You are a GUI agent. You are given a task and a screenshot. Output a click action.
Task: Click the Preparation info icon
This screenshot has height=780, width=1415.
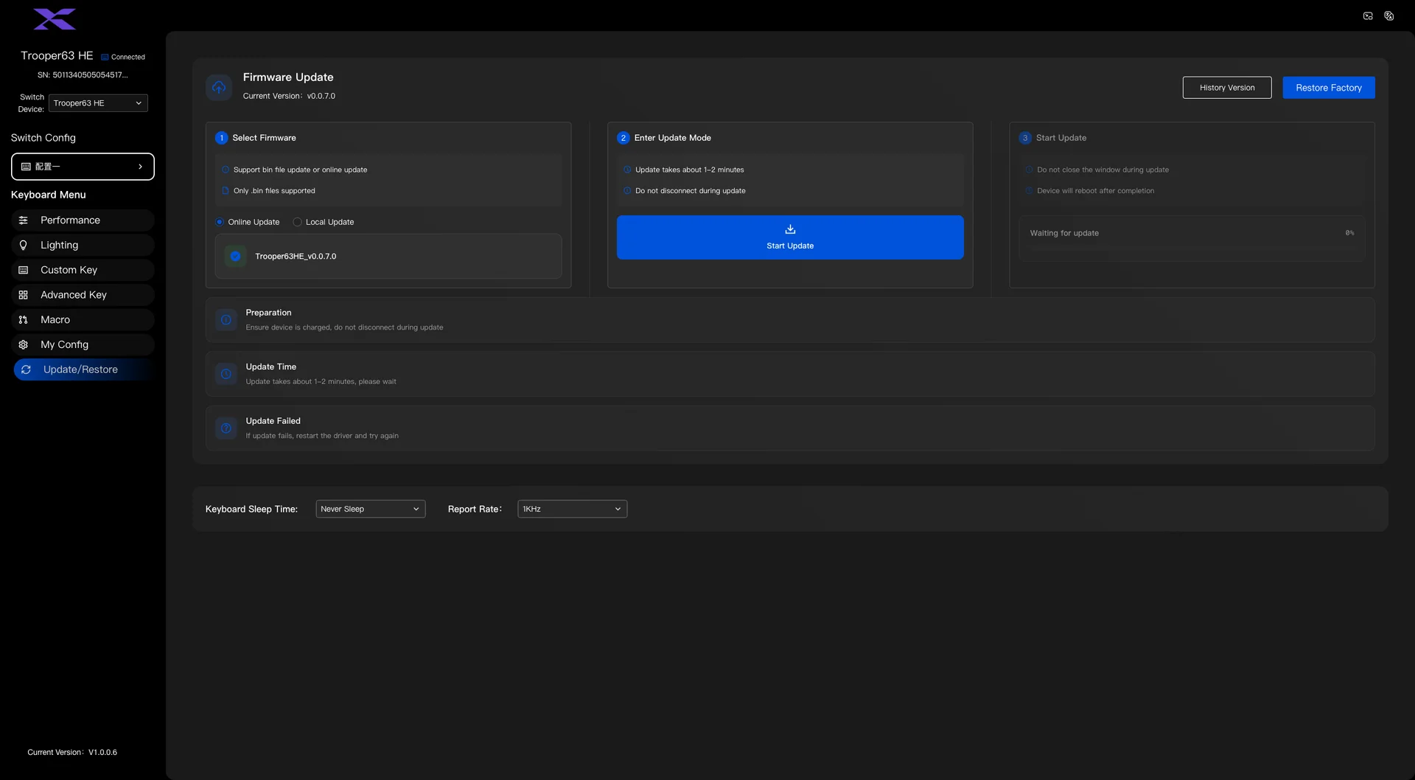pos(226,320)
